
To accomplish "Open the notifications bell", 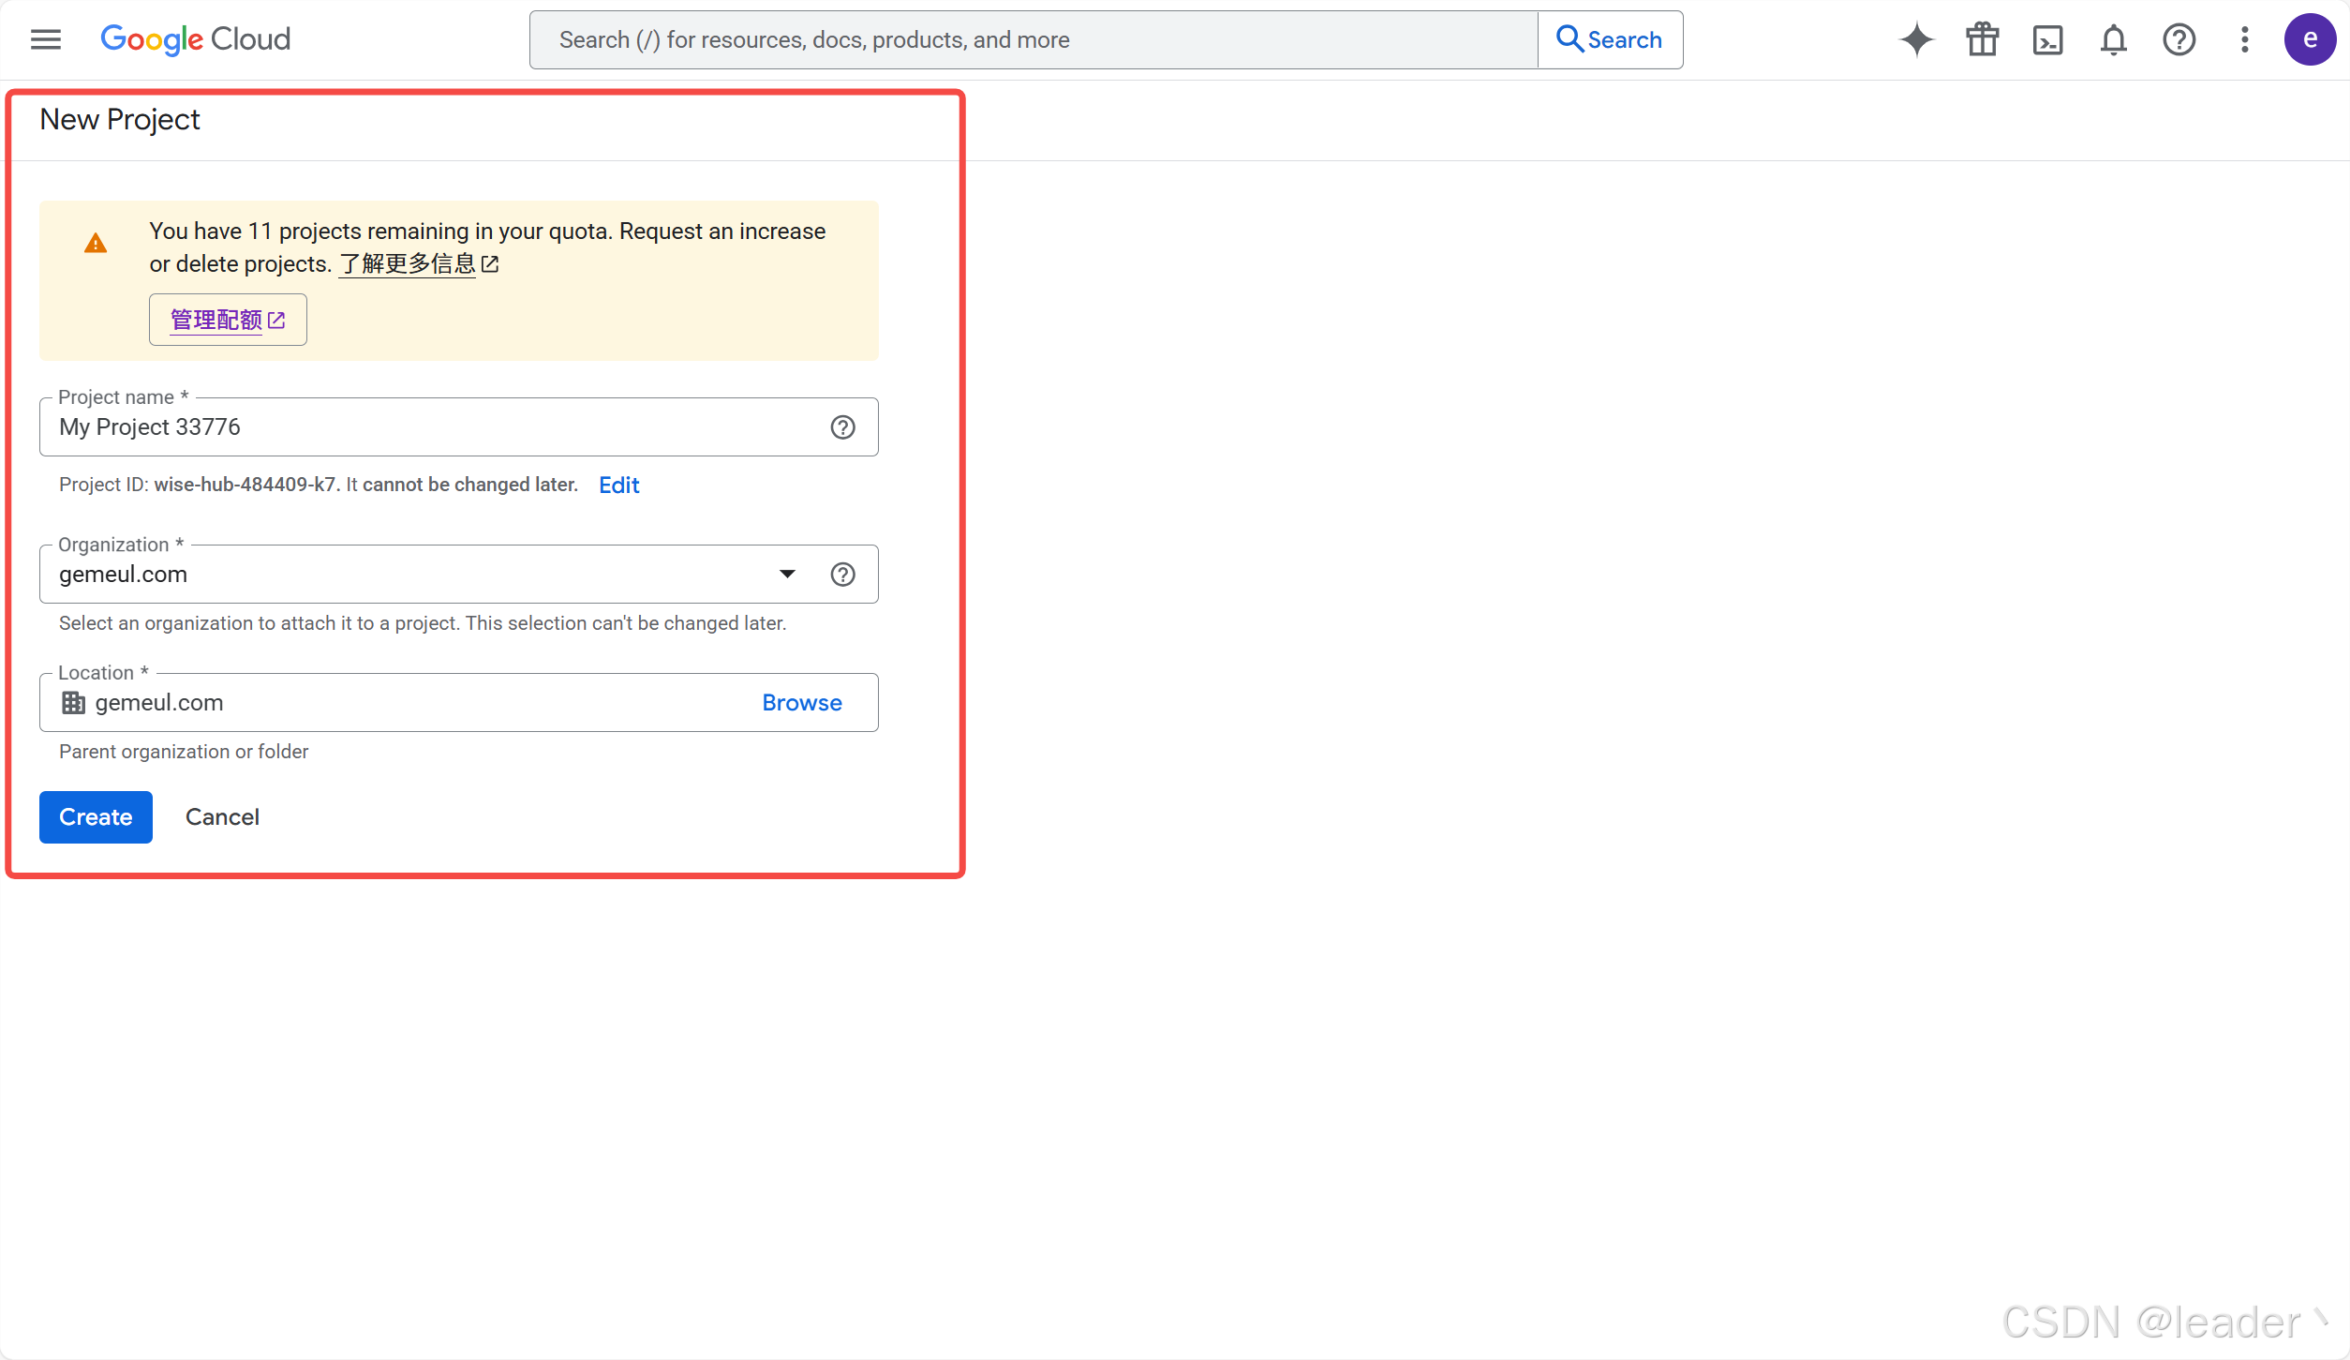I will (2113, 39).
